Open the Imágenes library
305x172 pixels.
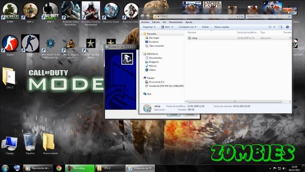(154, 62)
